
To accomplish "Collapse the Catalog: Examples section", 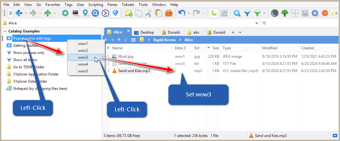I will coord(5,31).
